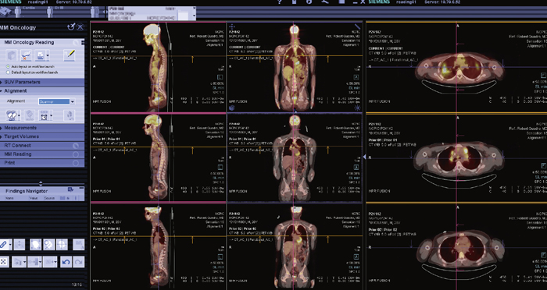Click the 3D cube icon in the top coronal view
The image size is (547, 290).
[x=232, y=108]
